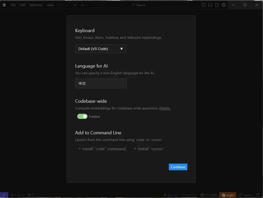Click the Search command center box

(x=138, y=5)
